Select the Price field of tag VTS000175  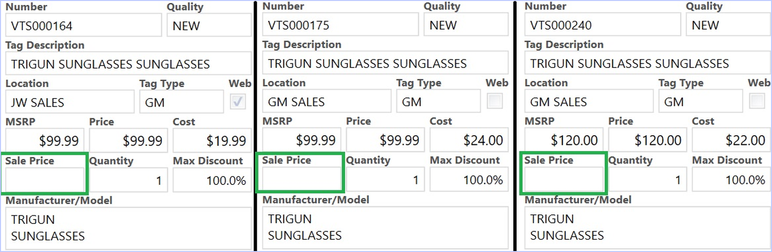pyautogui.click(x=386, y=140)
